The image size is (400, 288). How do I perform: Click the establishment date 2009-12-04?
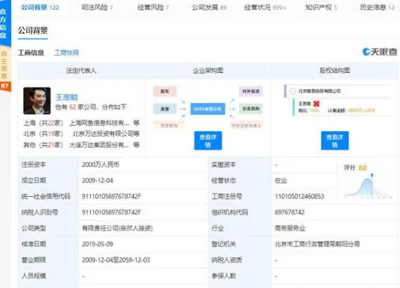tap(98, 181)
